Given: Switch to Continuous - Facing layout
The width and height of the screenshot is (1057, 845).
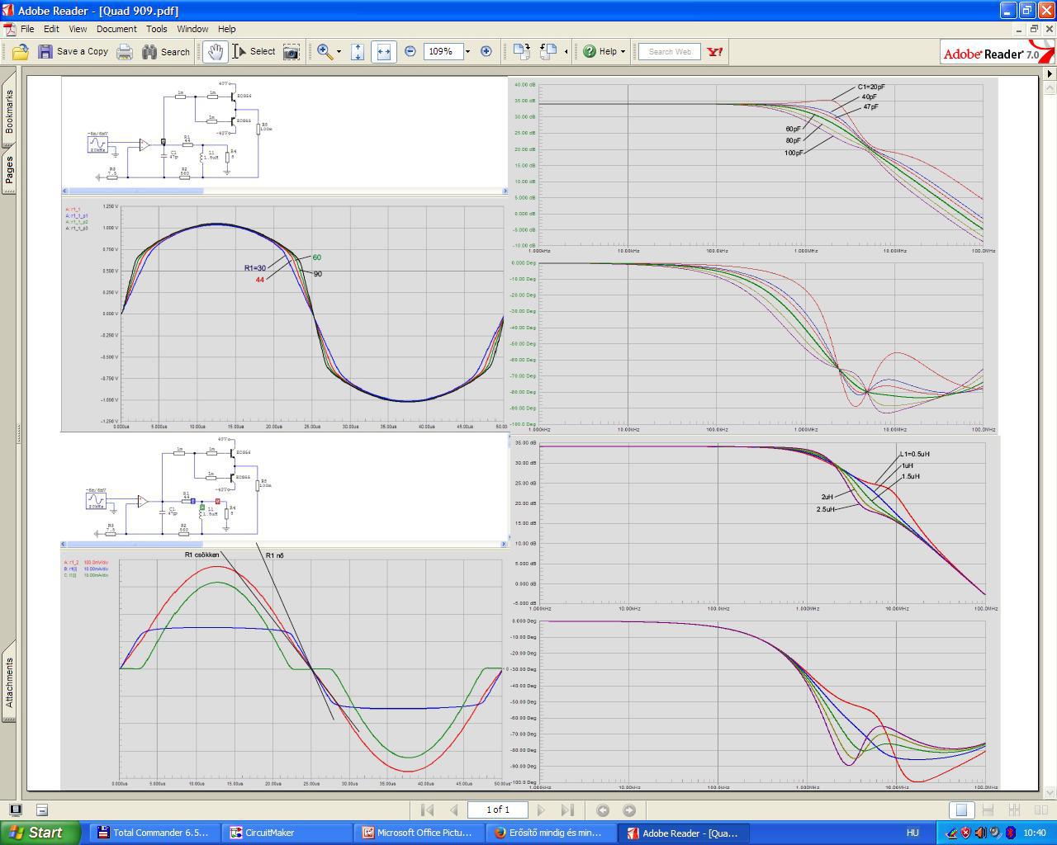Looking at the screenshot, I should click(x=1014, y=810).
